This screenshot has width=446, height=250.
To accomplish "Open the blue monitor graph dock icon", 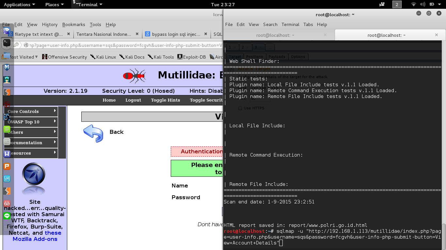I will pos(7,179).
